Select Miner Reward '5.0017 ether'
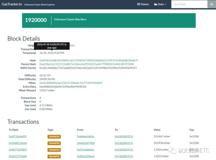The width and height of the screenshot is (216, 160). pyautogui.click(x=47, y=90)
